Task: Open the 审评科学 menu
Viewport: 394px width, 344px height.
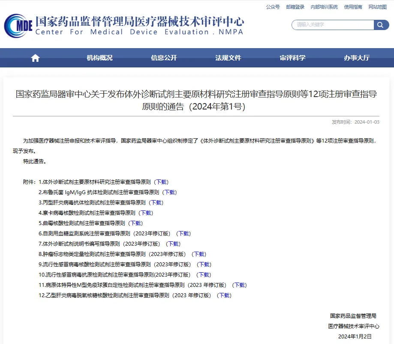Action: (292, 58)
